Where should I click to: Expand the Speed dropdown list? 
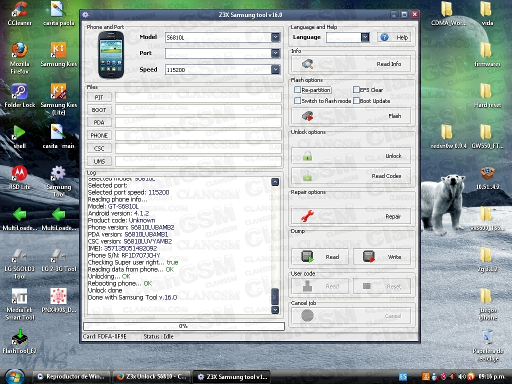275,69
